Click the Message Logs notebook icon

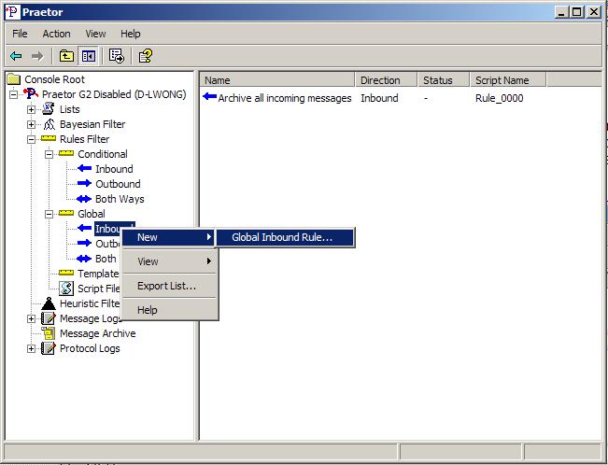click(x=49, y=318)
